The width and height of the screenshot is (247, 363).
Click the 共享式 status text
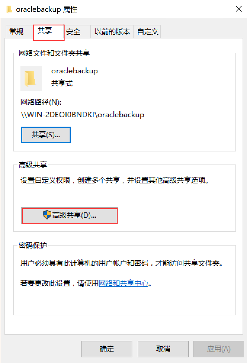click(x=62, y=83)
